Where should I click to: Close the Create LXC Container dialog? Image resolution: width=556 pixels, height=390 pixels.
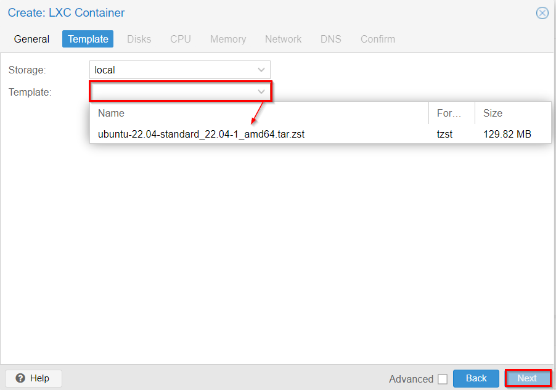coord(542,13)
